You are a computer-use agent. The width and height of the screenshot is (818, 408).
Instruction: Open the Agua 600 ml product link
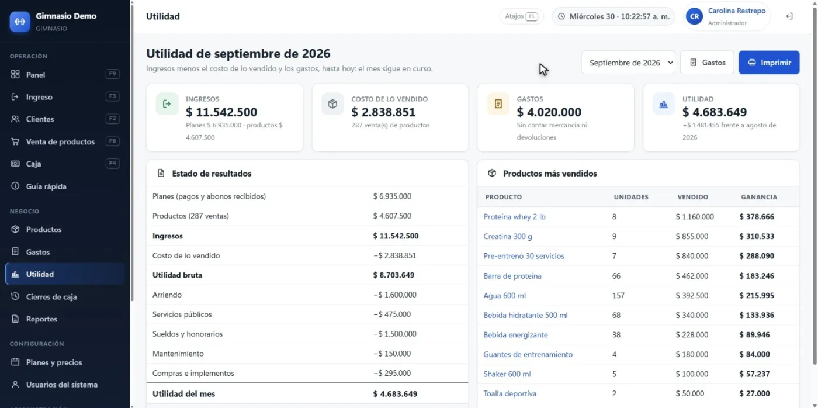505,296
